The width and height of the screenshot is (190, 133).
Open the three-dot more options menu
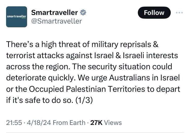pyautogui.click(x=179, y=12)
